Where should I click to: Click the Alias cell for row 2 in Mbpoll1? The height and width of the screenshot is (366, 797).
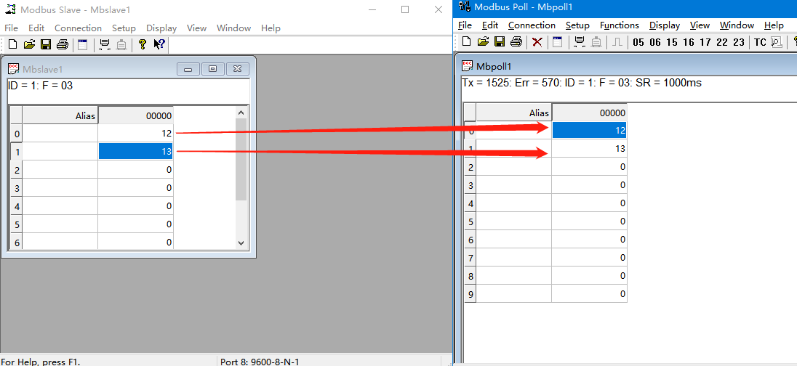(x=514, y=167)
